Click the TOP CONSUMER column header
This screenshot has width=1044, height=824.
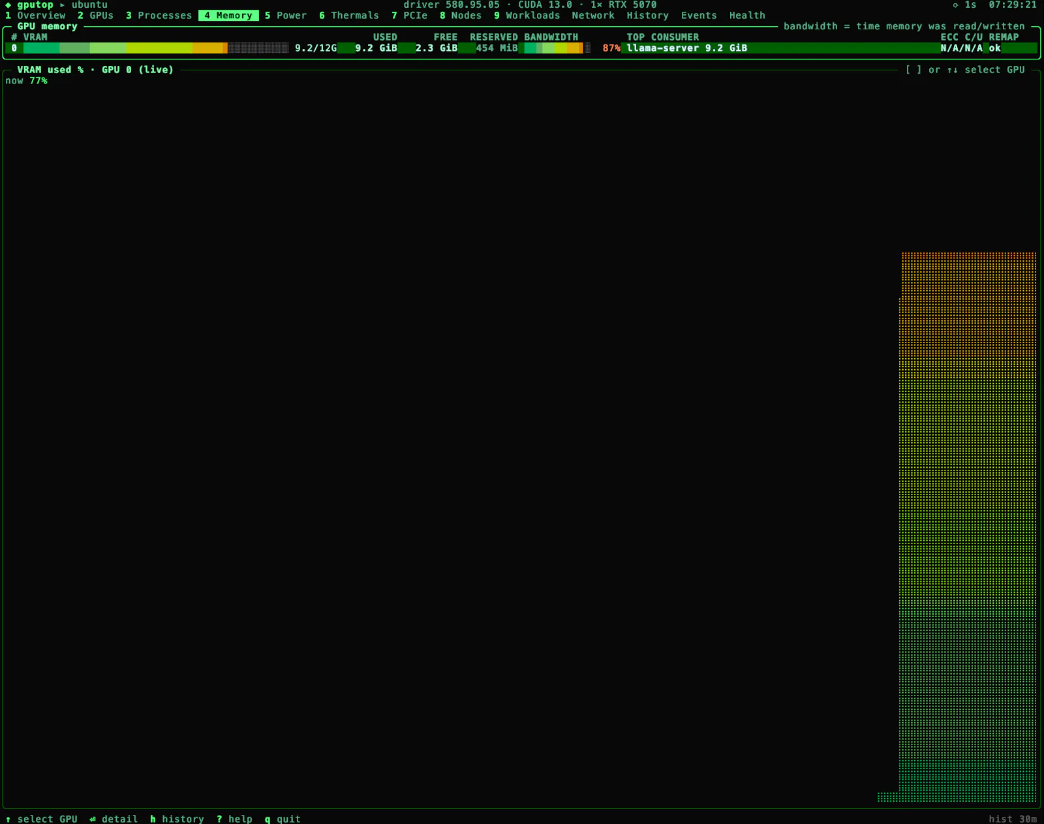(x=663, y=37)
